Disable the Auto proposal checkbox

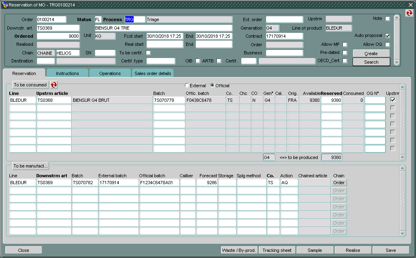[x=388, y=35]
